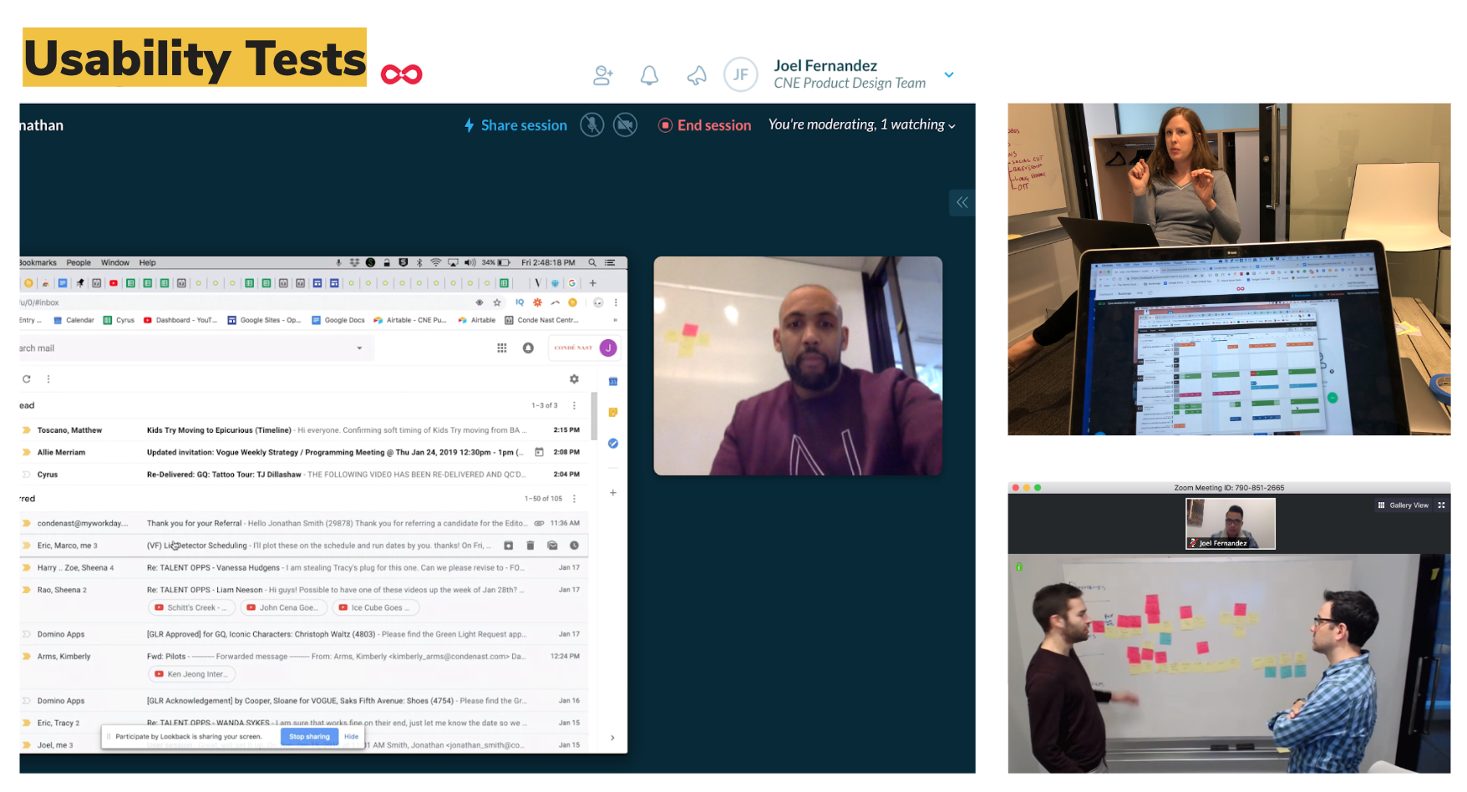1467x792 pixels.
Task: Open the Google apps grid in Gmail
Action: 502,348
